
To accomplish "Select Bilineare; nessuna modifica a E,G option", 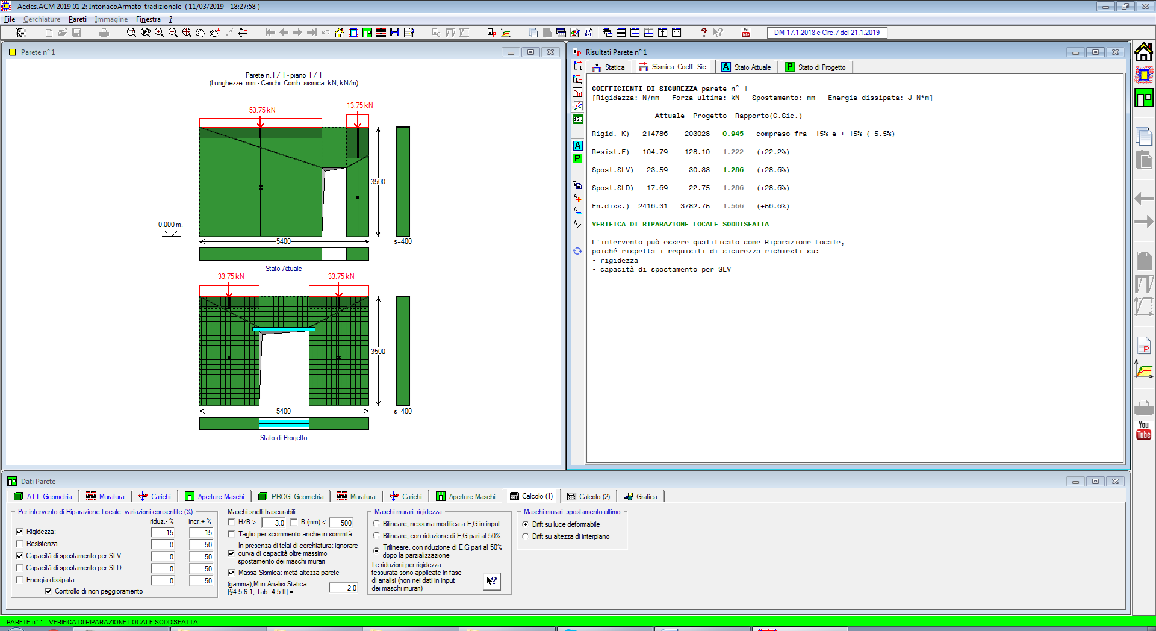I will [x=376, y=524].
